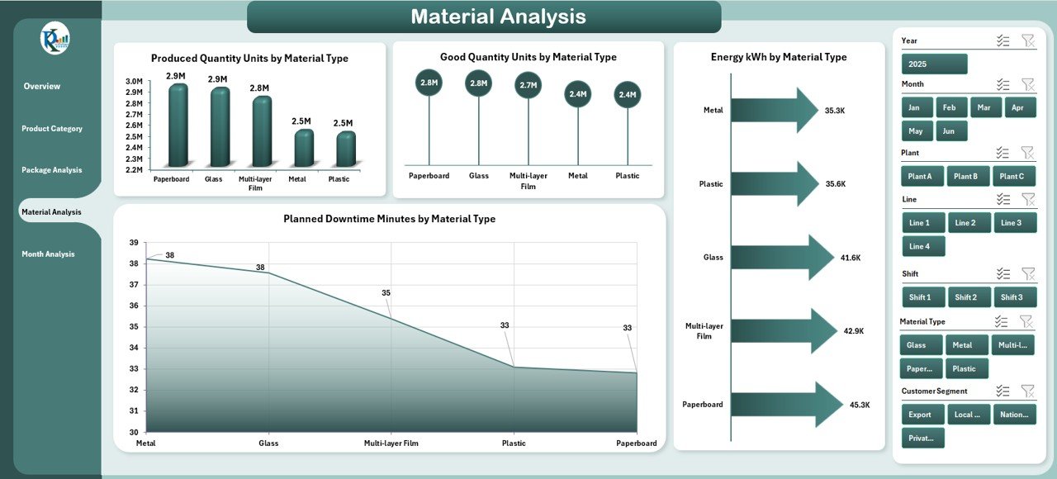Screen dimensions: 1057x479
Task: Clear the Month slicer filter
Action: 1028,83
